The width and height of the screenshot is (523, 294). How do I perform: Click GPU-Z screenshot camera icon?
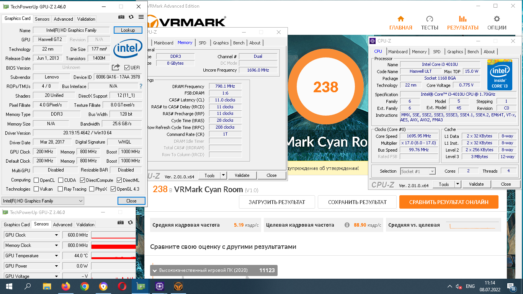click(x=121, y=17)
